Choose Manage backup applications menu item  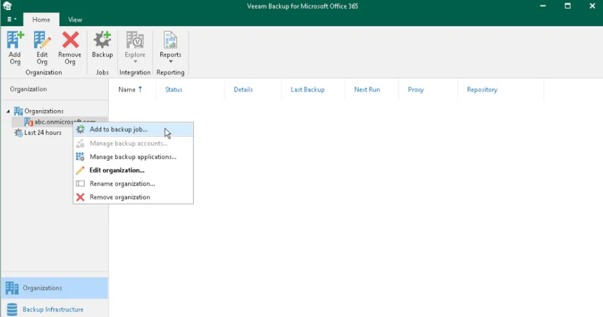coord(133,157)
